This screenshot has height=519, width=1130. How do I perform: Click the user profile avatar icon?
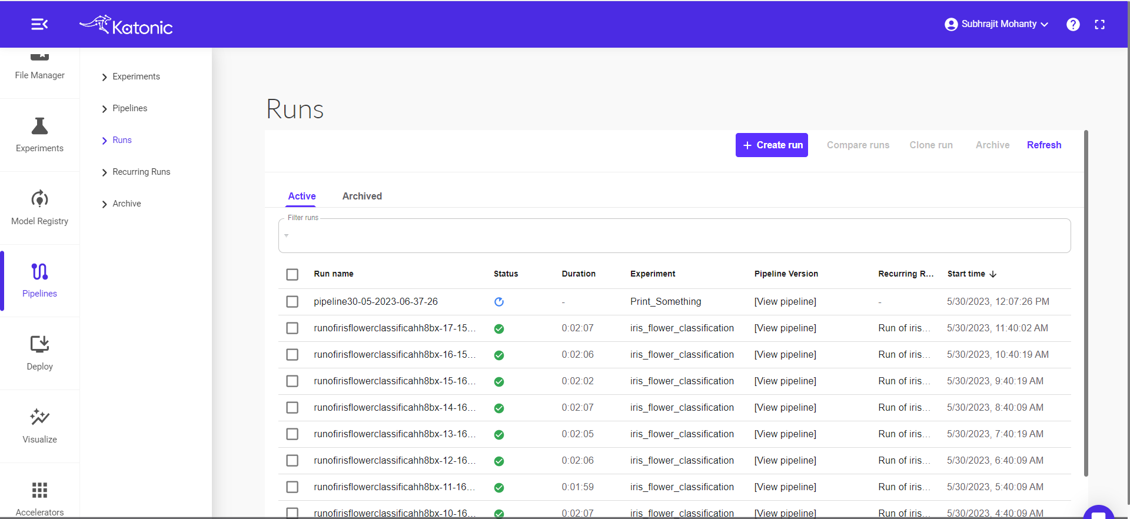(951, 24)
